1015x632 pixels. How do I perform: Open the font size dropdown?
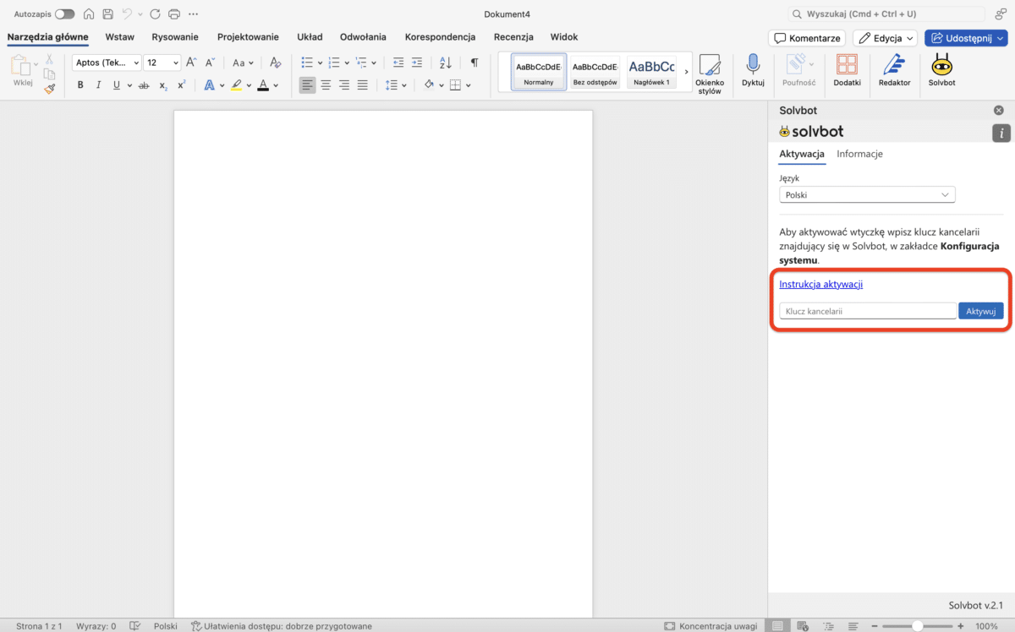point(176,63)
